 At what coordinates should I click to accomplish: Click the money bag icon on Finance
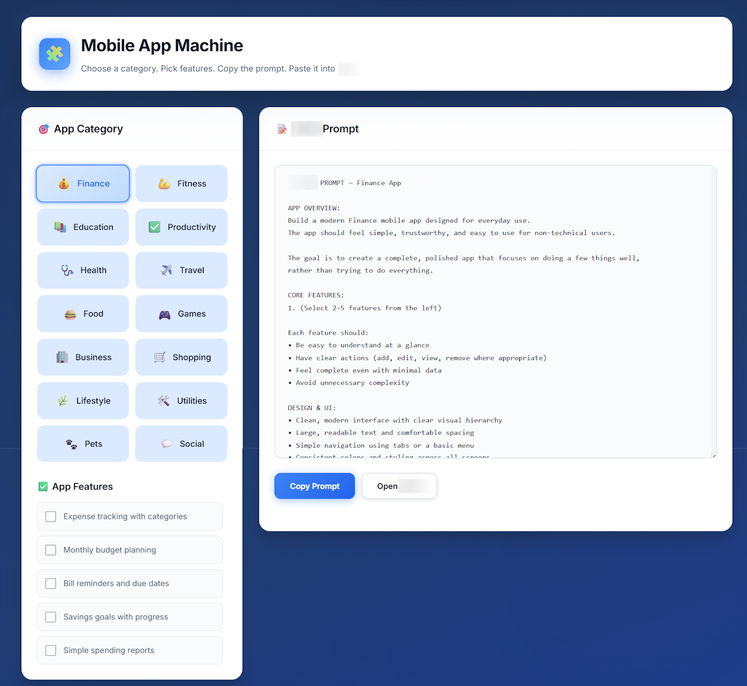tap(63, 183)
